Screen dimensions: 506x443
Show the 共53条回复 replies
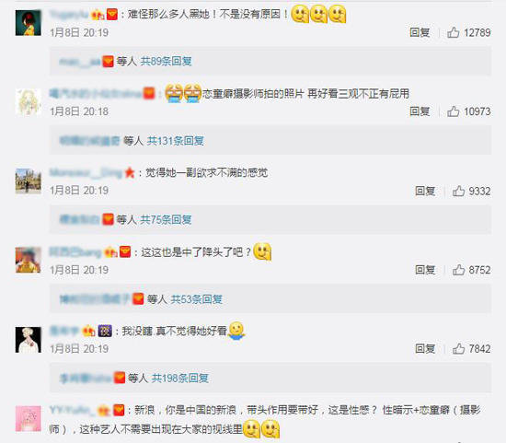[x=197, y=299]
